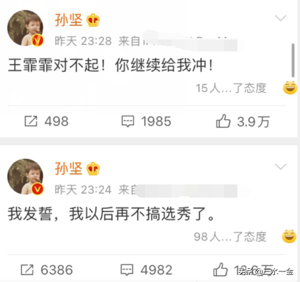Open comments icon showing 1985
This screenshot has width=300, height=282.
point(128,121)
